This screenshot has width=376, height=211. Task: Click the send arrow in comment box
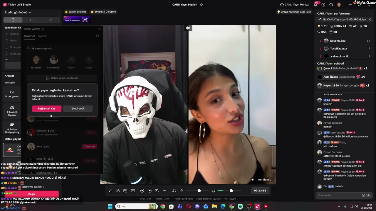pos(368,195)
